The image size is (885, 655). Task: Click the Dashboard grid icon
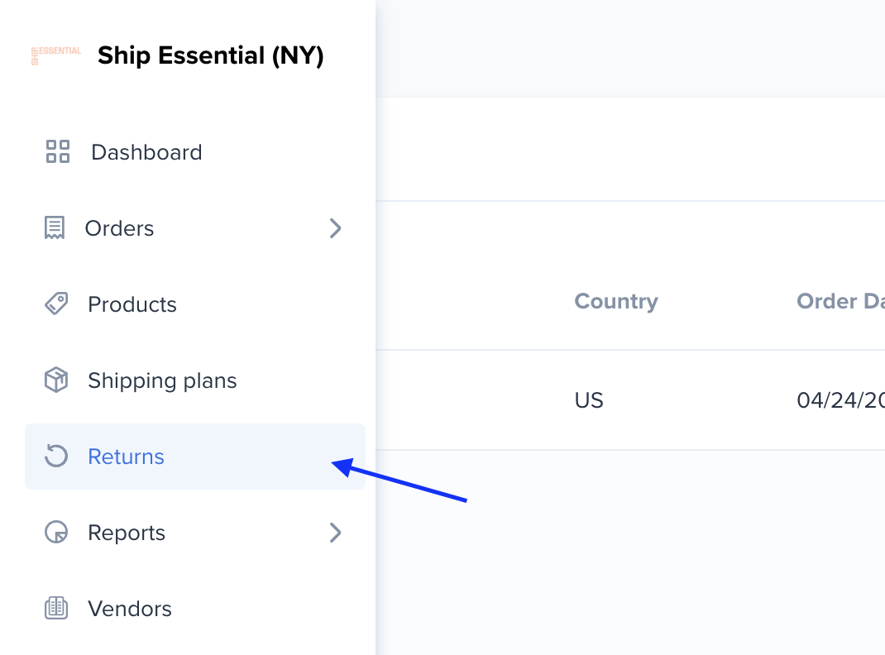[58, 152]
